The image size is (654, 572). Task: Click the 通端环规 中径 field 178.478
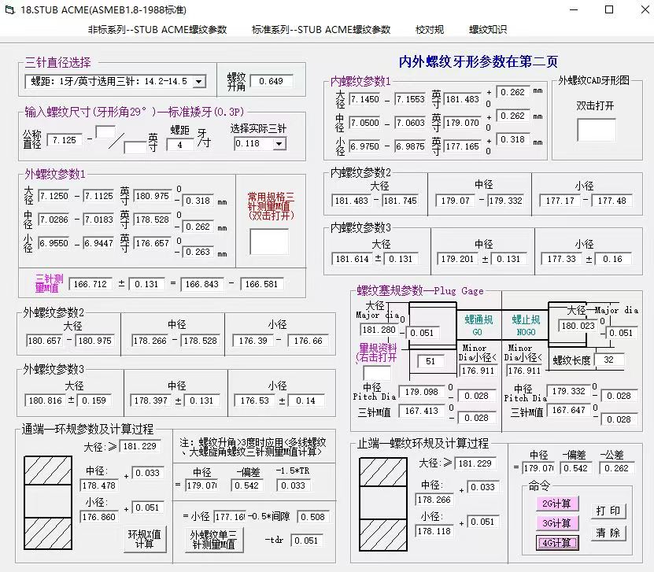point(99,485)
